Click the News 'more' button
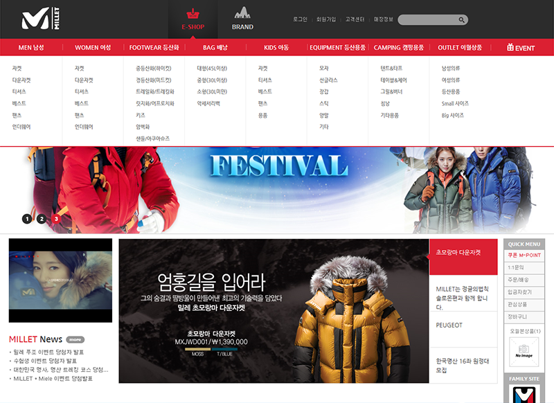Image resolution: width=554 pixels, height=403 pixels. point(75,339)
